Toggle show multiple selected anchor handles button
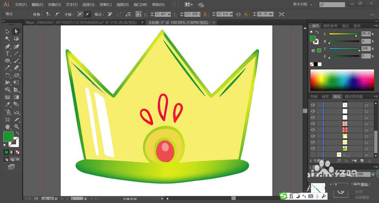 [80, 14]
